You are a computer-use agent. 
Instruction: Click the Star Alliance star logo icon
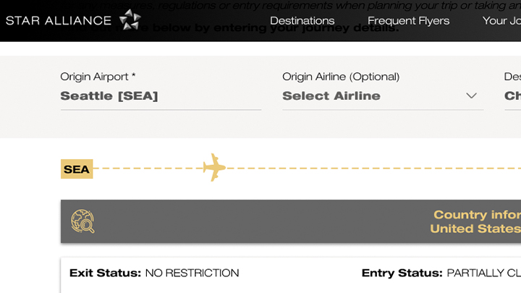(x=130, y=20)
